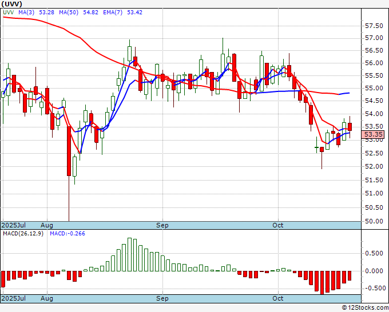Click the 53.42 EMA(7) value
This screenshot has height=312, width=389.
coord(134,13)
